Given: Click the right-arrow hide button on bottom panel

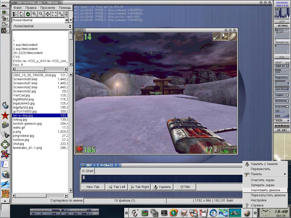Looking at the screenshot, I should click(x=255, y=213).
